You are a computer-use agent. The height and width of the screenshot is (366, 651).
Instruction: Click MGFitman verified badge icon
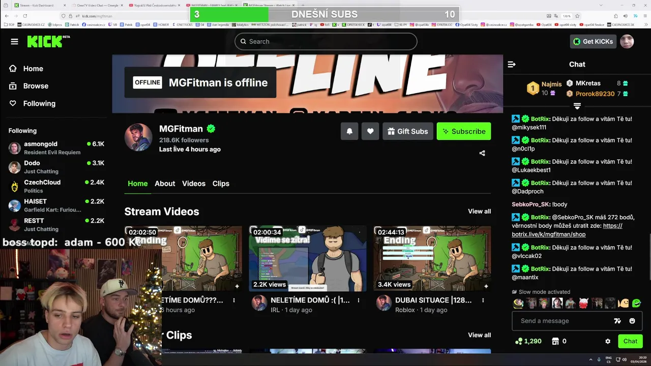point(211,129)
